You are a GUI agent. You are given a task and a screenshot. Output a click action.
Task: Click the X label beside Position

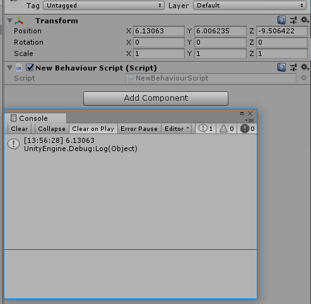pyautogui.click(x=129, y=31)
